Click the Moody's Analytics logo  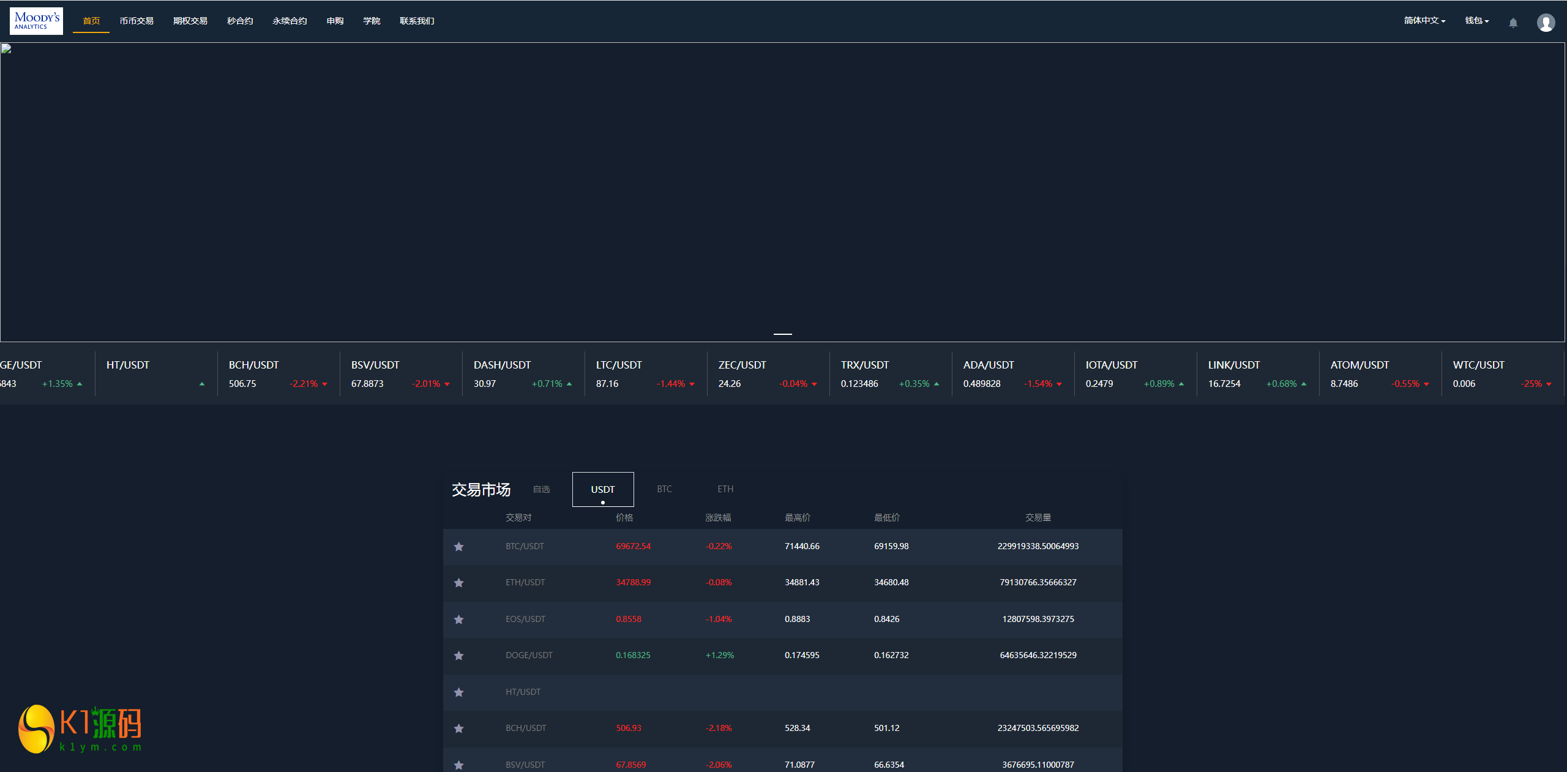36,21
